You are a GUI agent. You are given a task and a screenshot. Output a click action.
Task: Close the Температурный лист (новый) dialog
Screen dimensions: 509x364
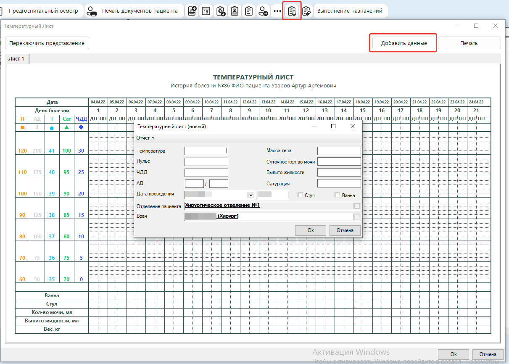point(353,126)
